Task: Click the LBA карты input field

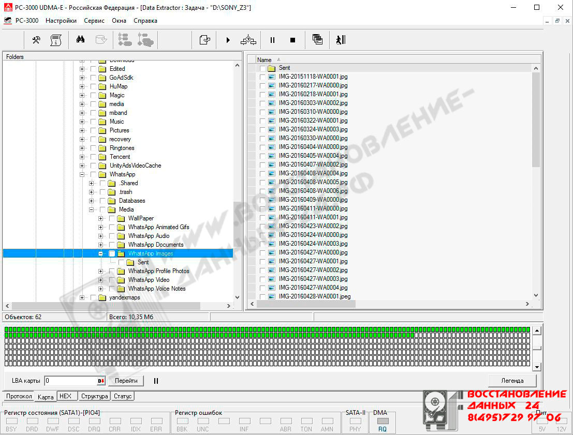Action: click(x=71, y=381)
